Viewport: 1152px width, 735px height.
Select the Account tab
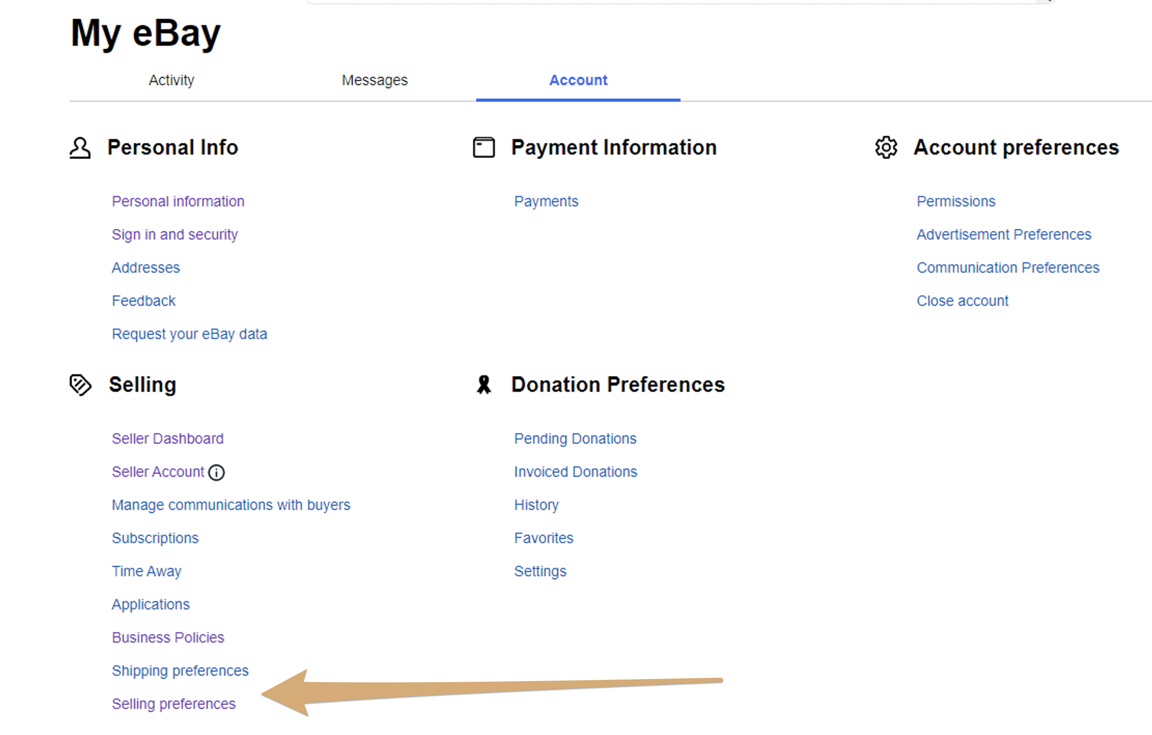[x=578, y=80]
